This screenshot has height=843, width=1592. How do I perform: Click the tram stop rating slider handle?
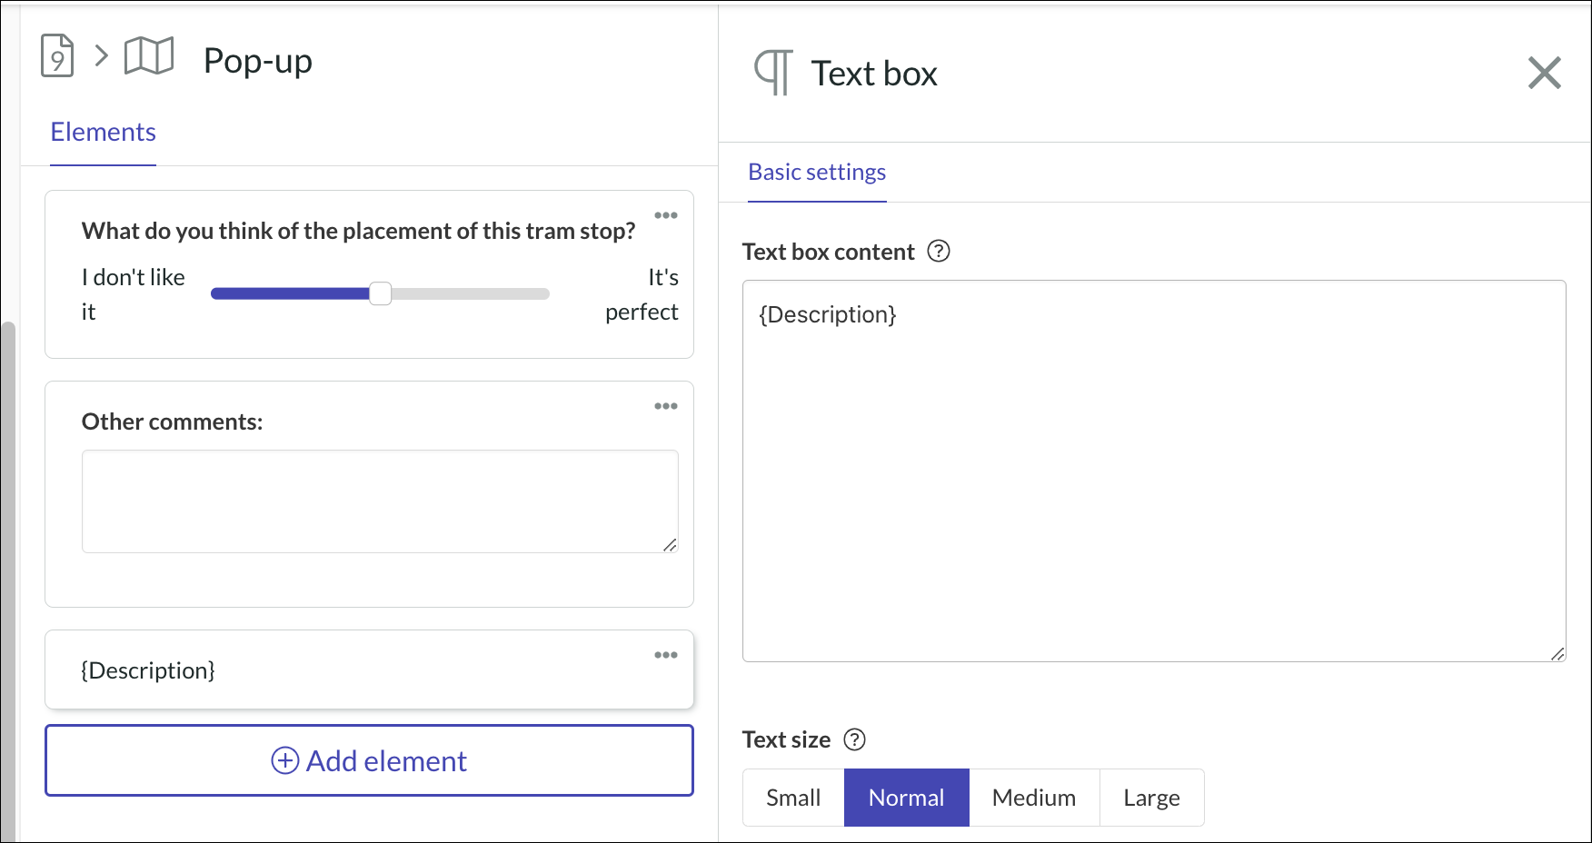(381, 293)
